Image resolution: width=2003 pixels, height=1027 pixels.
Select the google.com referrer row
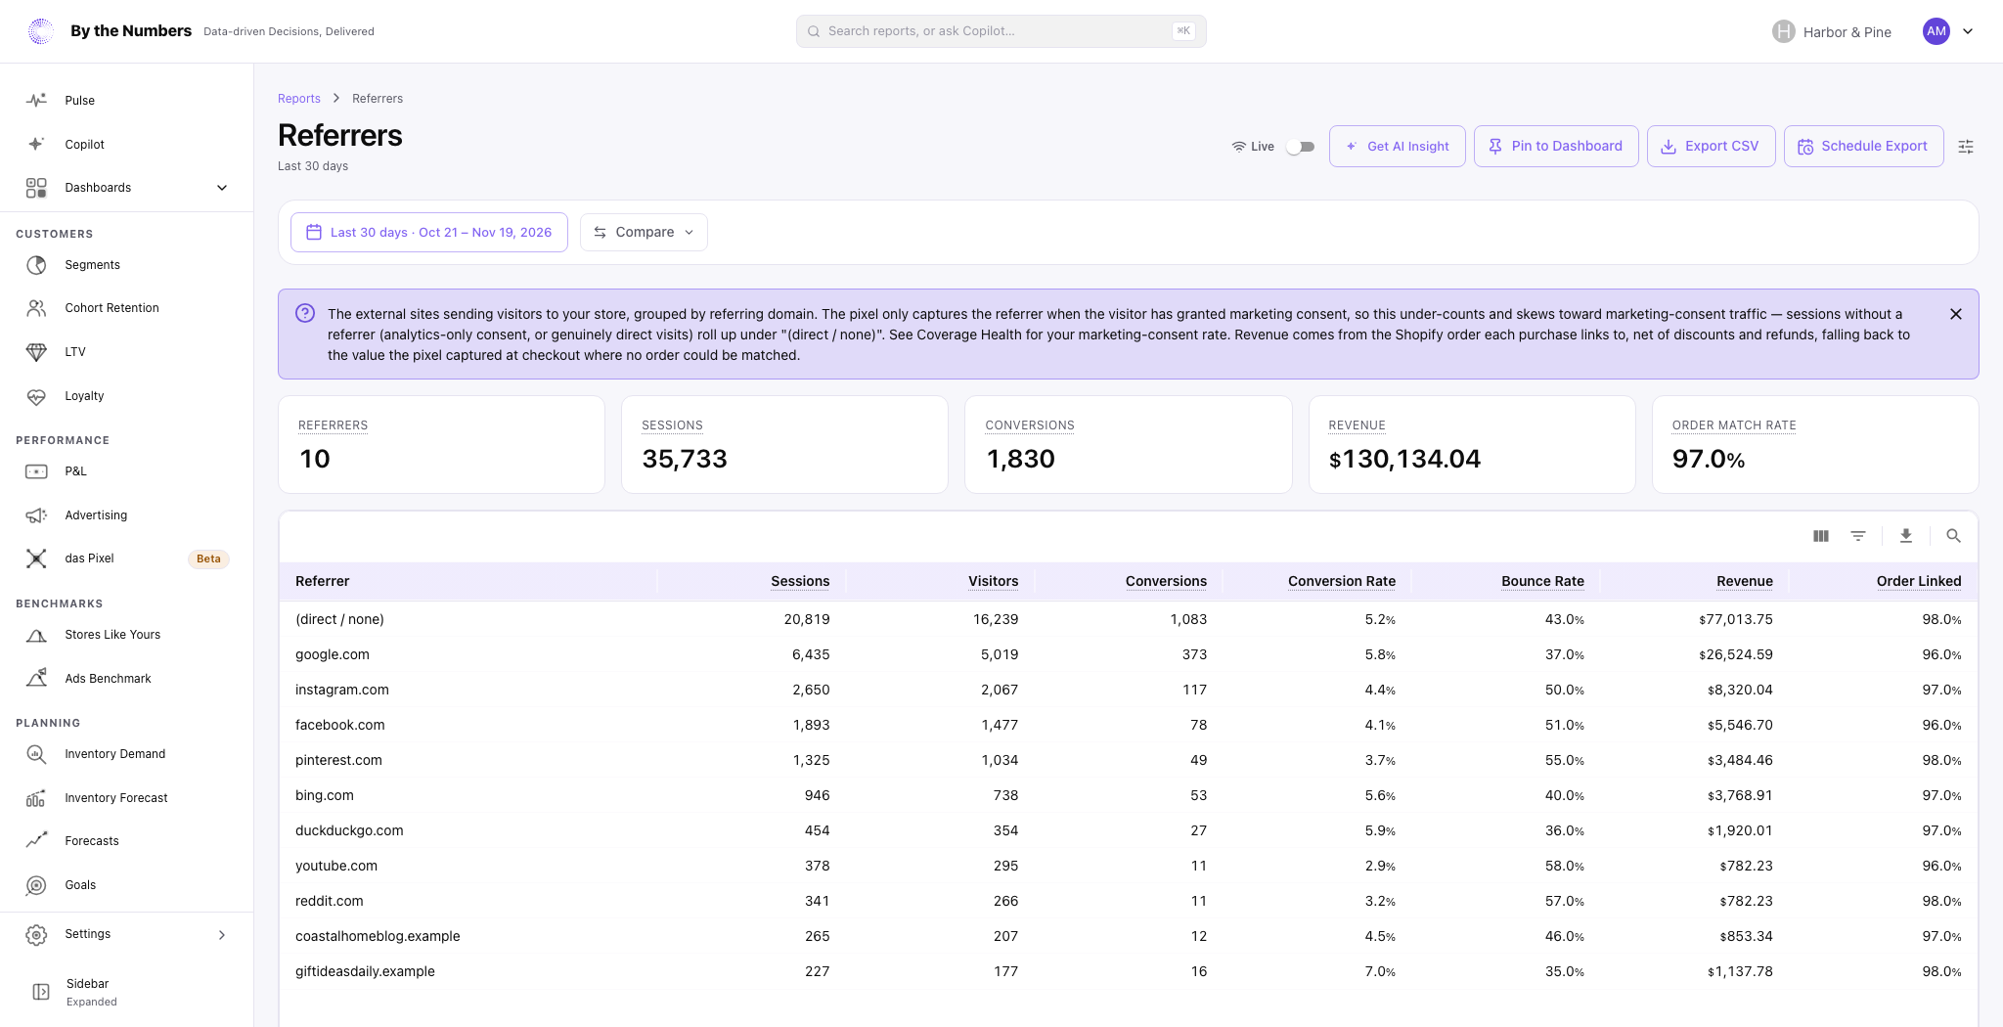(1128, 654)
